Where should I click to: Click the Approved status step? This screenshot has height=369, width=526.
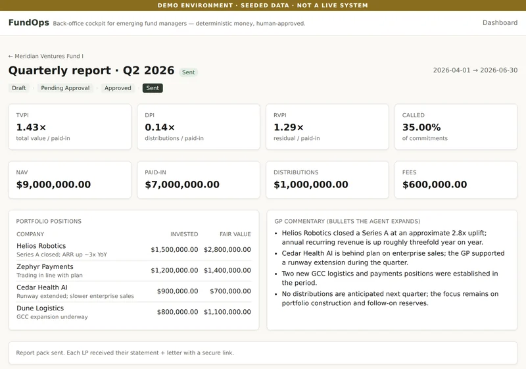(118, 88)
